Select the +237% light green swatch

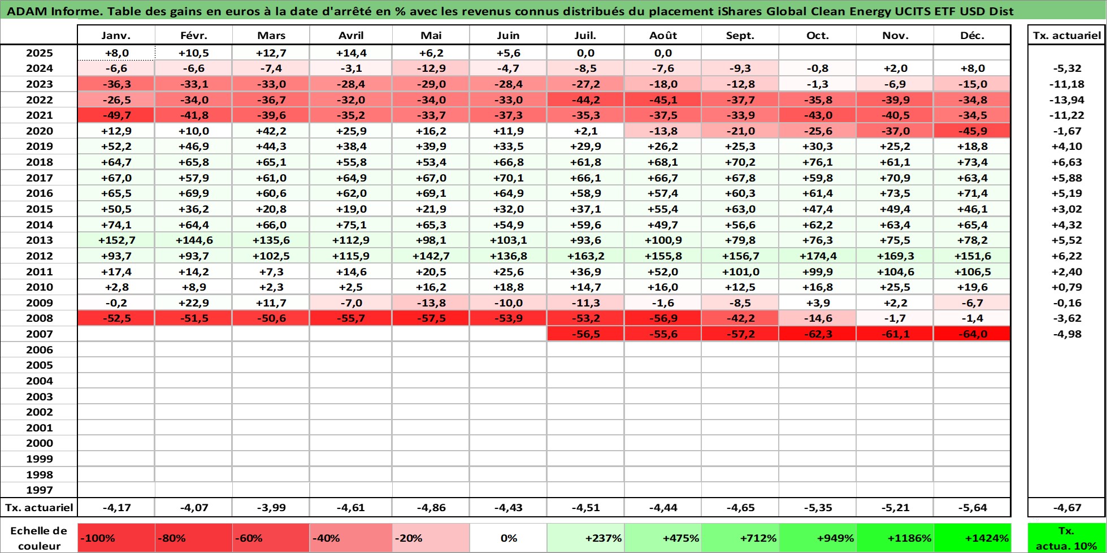click(x=585, y=538)
